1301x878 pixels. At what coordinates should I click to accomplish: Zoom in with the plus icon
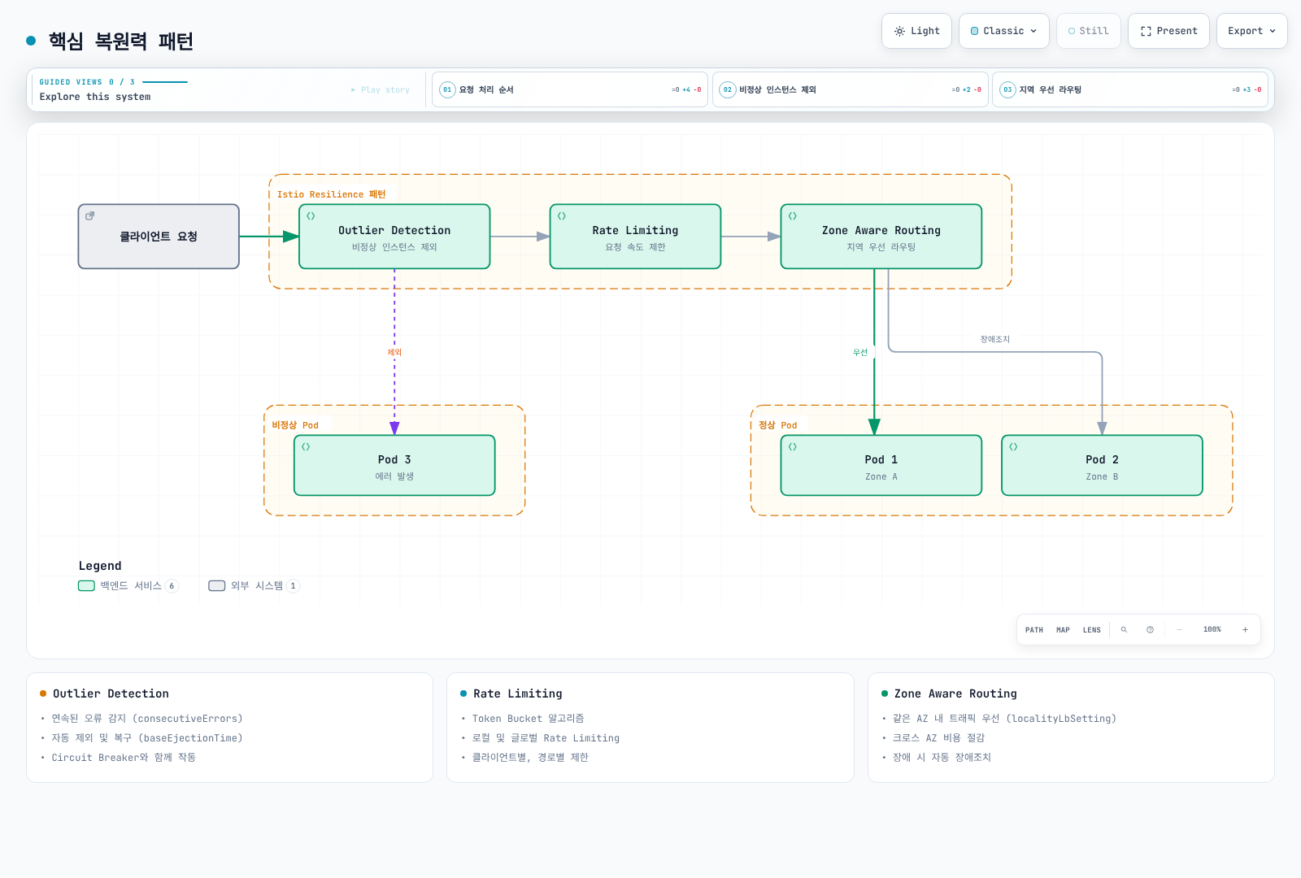1245,630
